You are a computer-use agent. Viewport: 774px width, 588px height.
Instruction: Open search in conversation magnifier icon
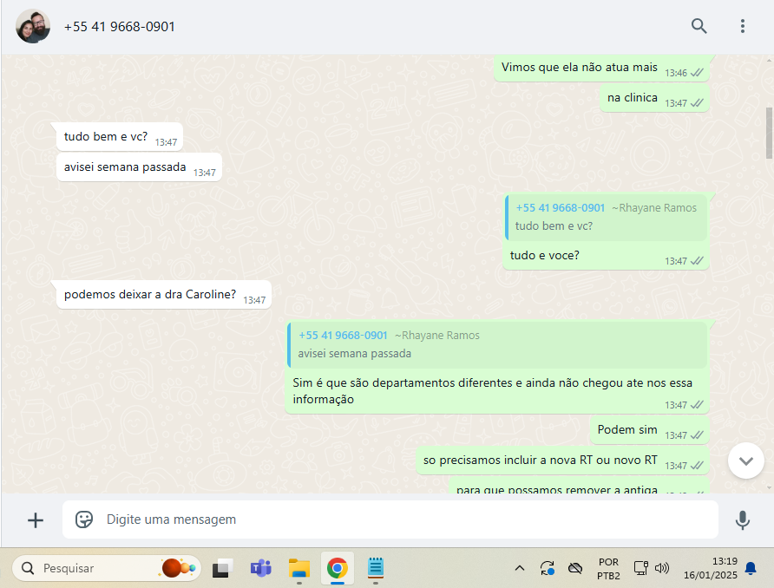pos(699,26)
